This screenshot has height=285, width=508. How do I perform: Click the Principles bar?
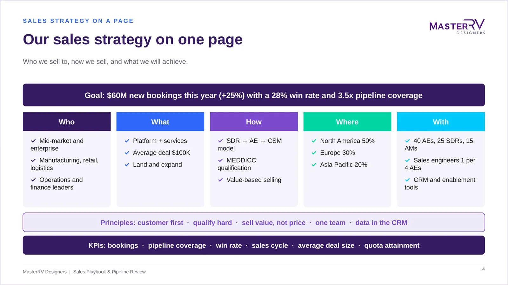pyautogui.click(x=254, y=222)
